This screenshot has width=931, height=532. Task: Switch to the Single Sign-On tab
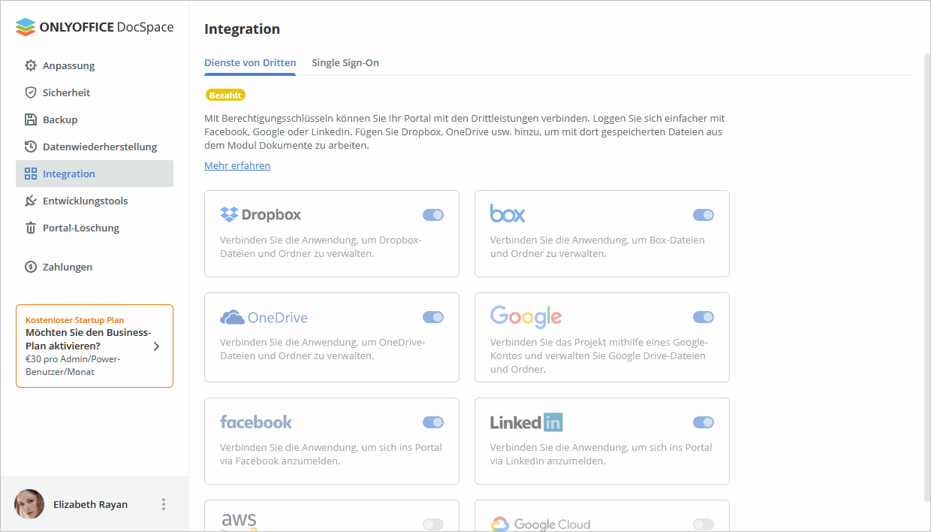345,63
